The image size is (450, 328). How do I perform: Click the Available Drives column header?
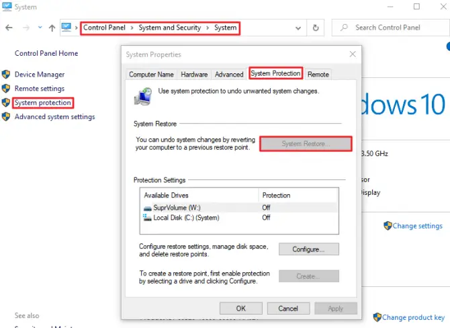point(199,196)
